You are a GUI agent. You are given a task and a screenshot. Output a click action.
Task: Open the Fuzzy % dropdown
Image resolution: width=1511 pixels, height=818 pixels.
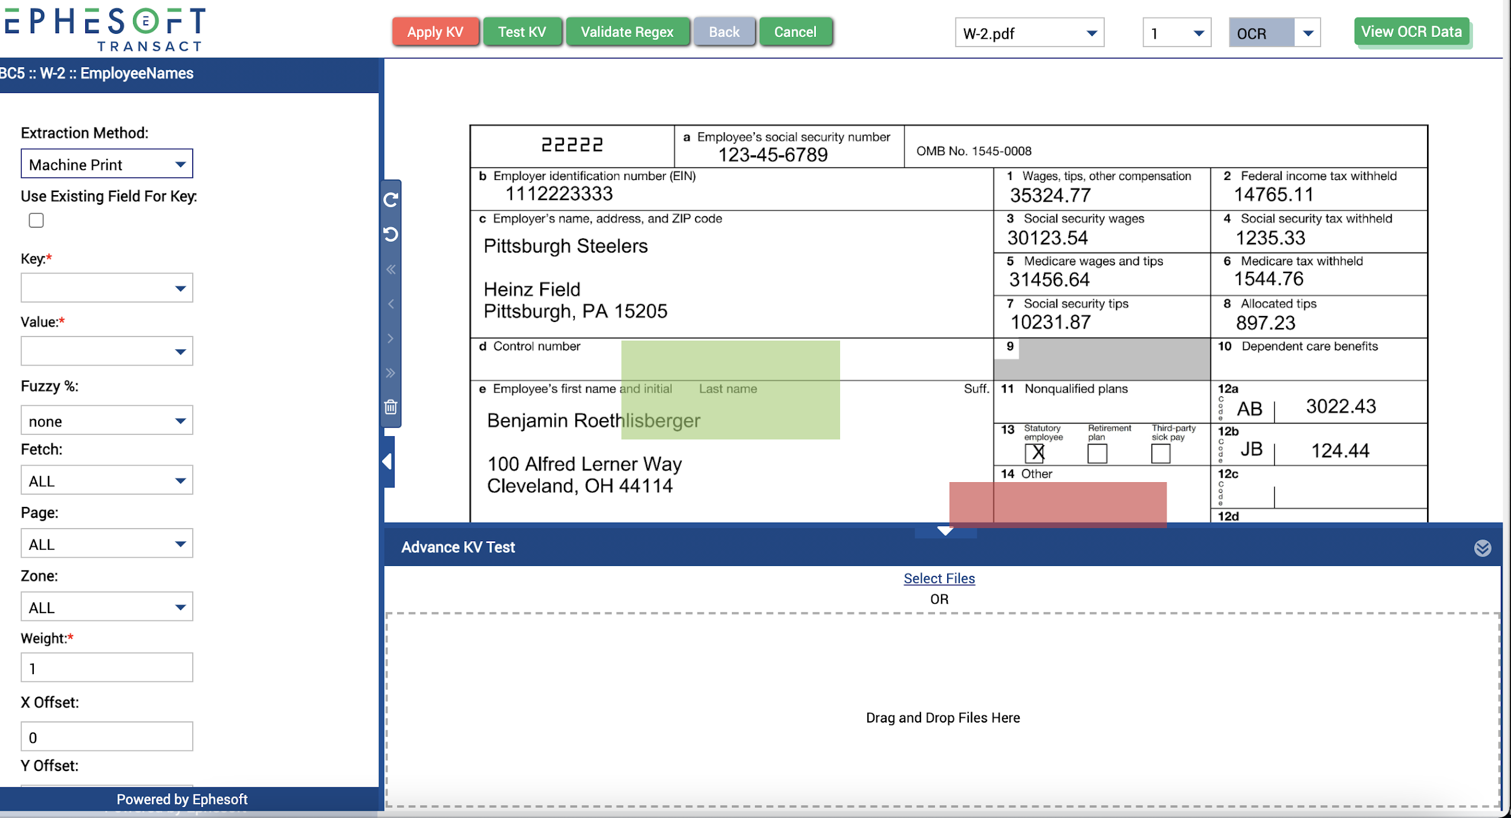[107, 420]
